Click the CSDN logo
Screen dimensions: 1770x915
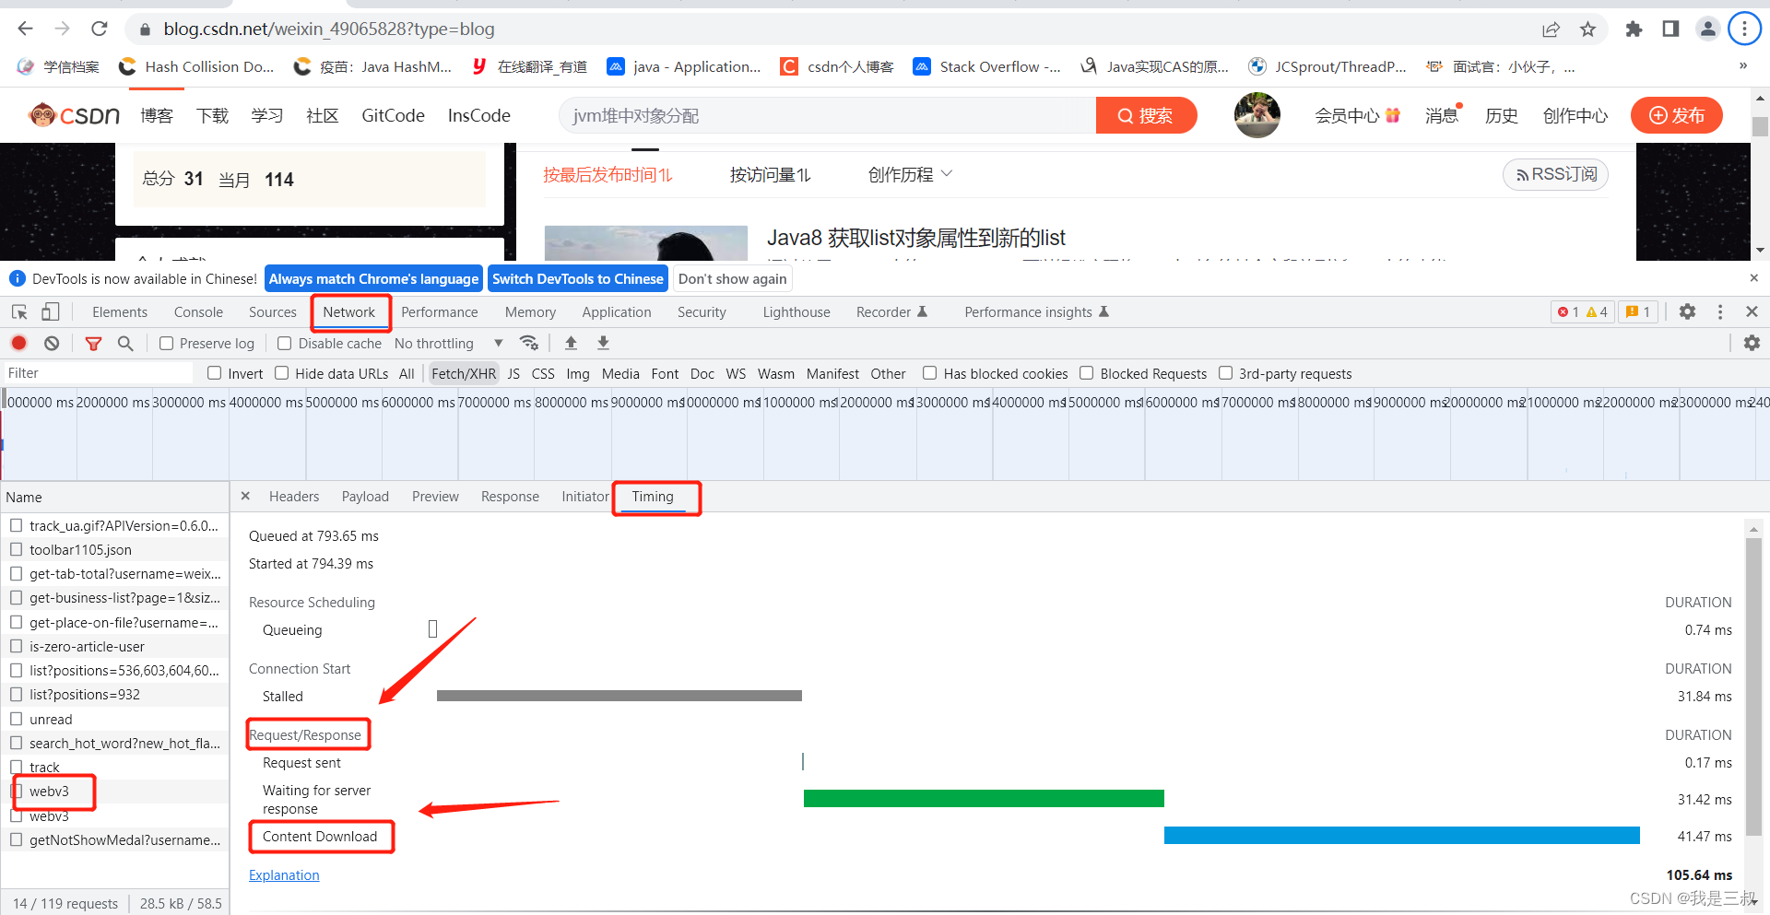click(74, 114)
